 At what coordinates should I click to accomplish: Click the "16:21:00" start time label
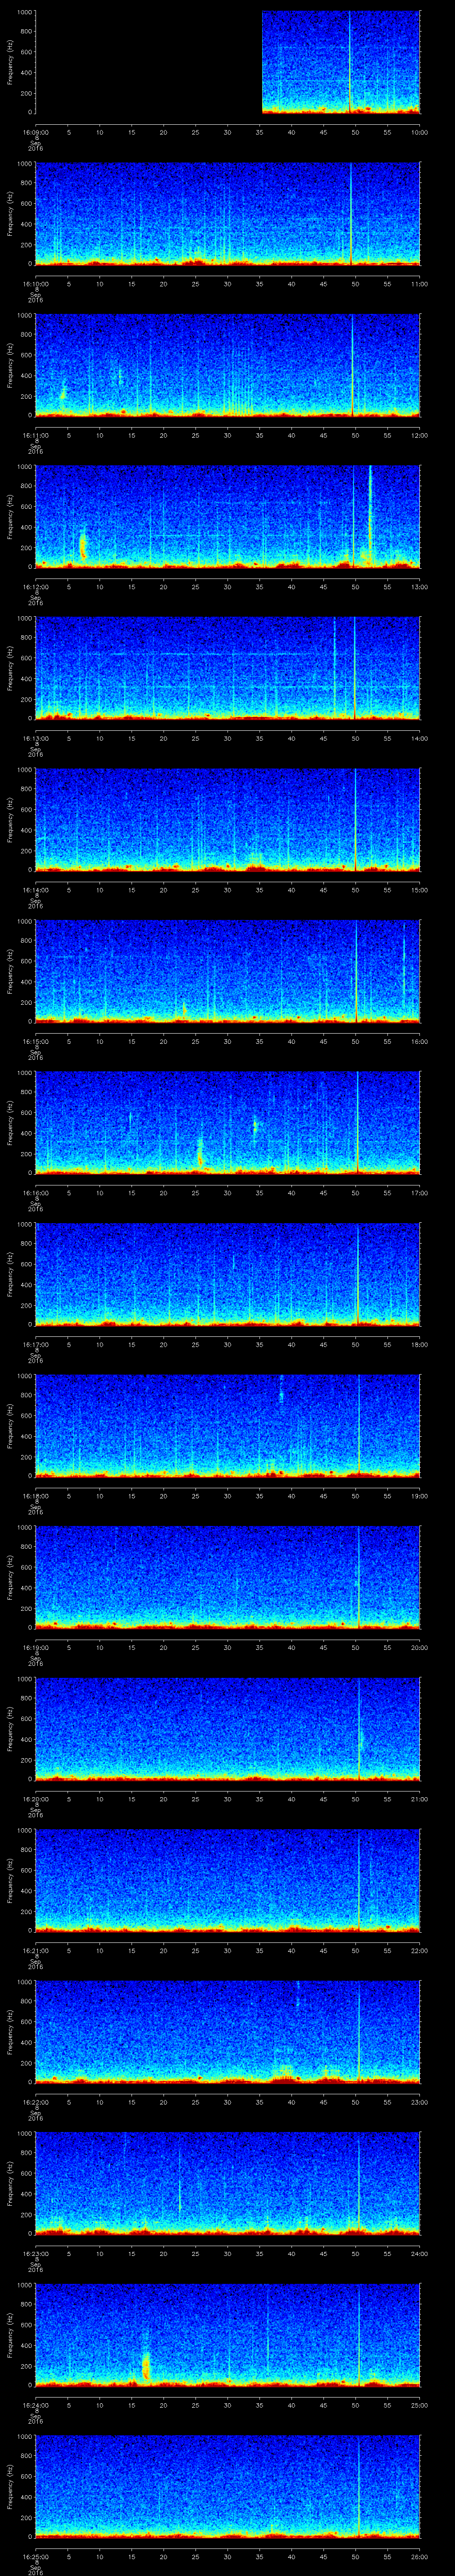pos(35,1950)
